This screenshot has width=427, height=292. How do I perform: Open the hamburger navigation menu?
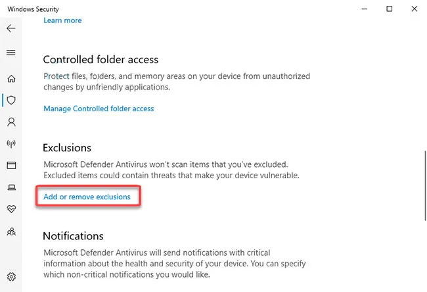point(11,53)
